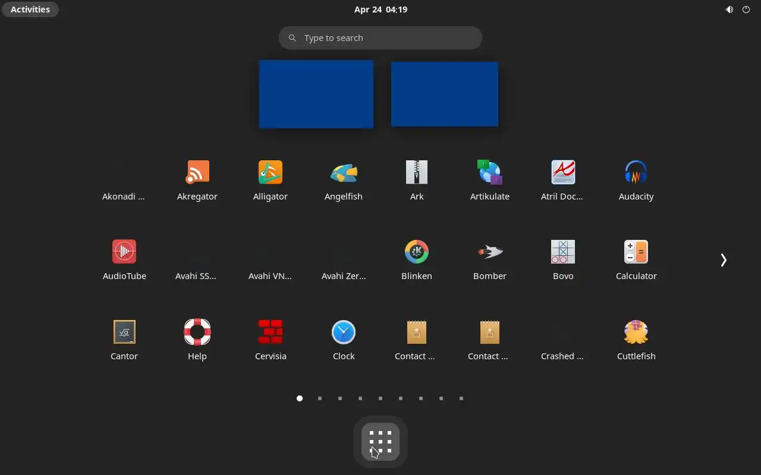761x475 pixels.
Task: Jump to third app page dot
Action: pyautogui.click(x=340, y=398)
